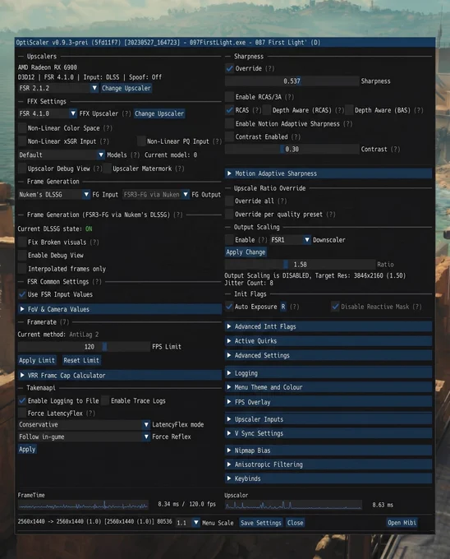
Task: Expand VRR Framc Cap Calculator section
Action: click(x=120, y=375)
